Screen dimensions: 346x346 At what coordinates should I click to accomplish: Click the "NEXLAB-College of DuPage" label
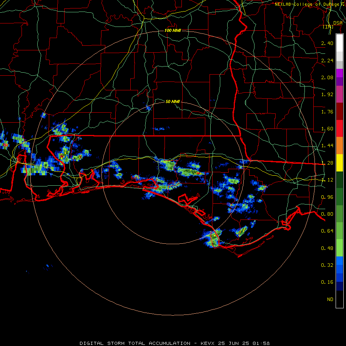pos(307,4)
